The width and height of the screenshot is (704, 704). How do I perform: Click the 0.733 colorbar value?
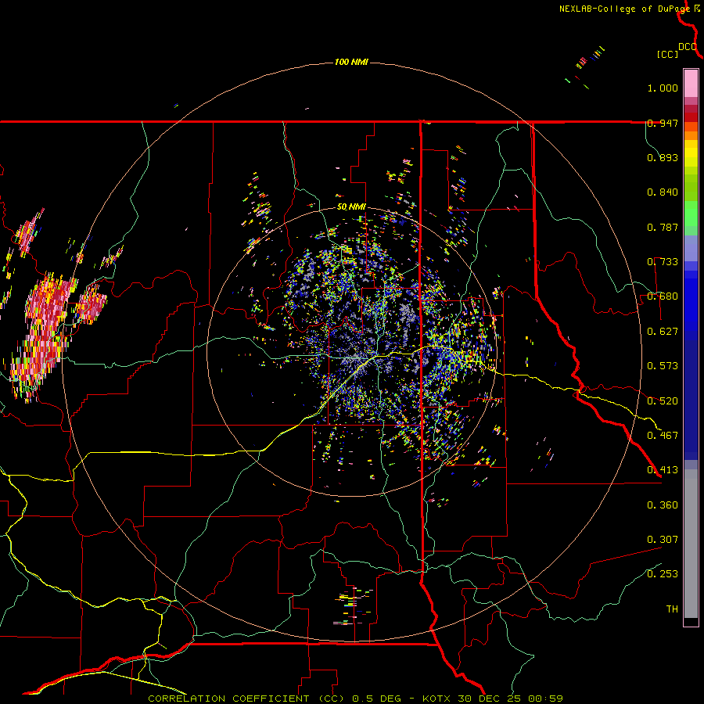663,262
